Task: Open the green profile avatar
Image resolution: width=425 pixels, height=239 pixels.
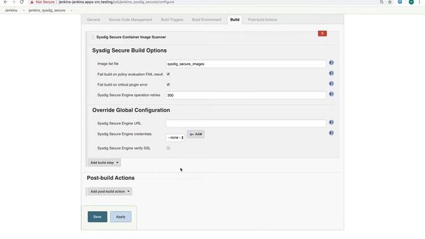Action: pyautogui.click(x=411, y=2)
